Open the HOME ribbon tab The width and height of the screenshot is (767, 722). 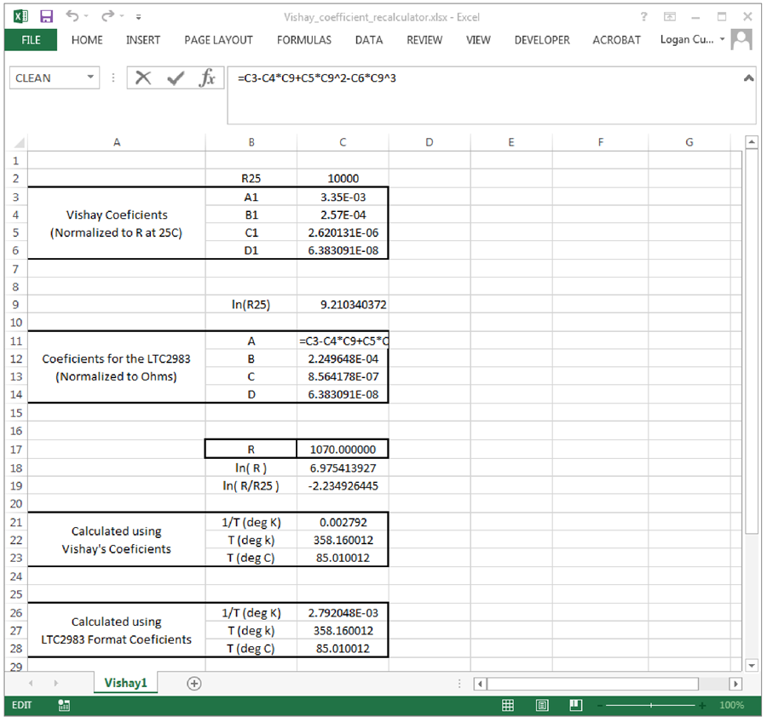click(87, 40)
